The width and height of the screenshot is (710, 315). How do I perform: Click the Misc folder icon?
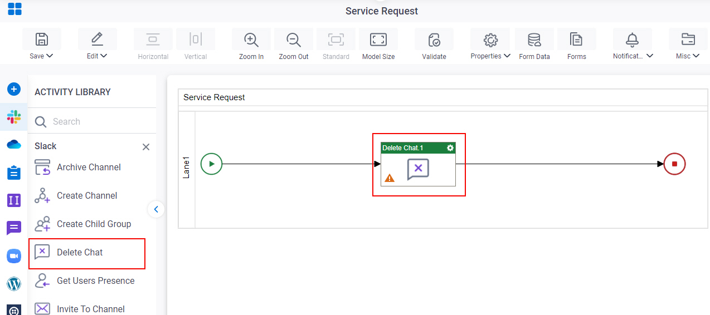click(x=688, y=39)
